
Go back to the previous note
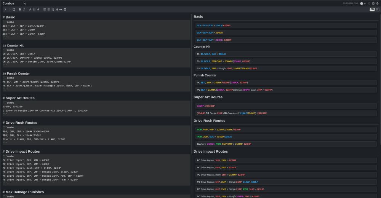click(x=5, y=10)
